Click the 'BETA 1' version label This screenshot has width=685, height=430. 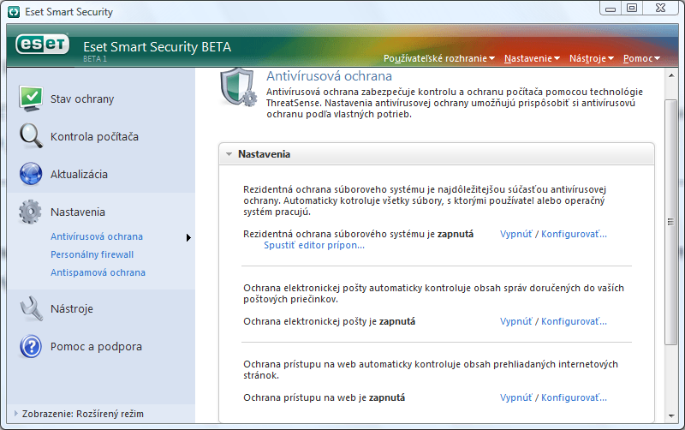point(95,59)
